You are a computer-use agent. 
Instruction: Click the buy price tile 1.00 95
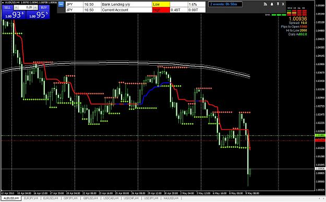coord(38,15)
